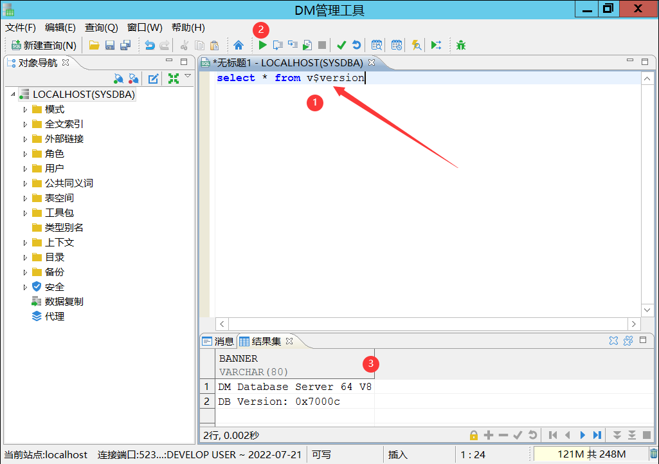
Task: Click the save file icon
Action: point(110,45)
